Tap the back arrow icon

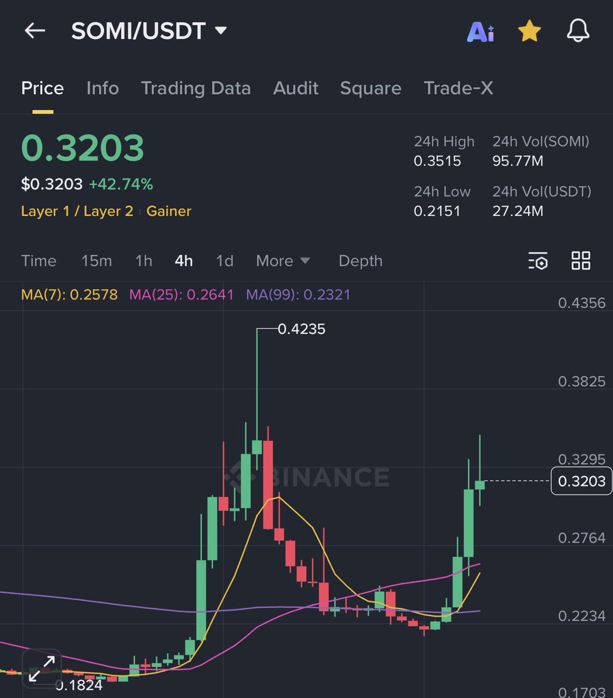coord(35,31)
